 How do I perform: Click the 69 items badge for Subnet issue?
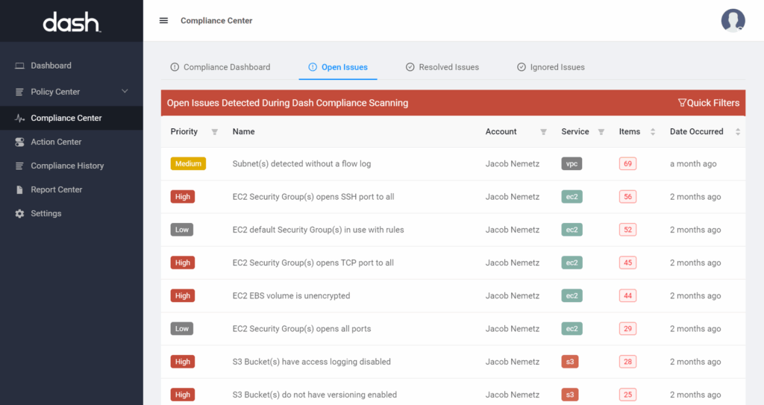[x=627, y=164]
